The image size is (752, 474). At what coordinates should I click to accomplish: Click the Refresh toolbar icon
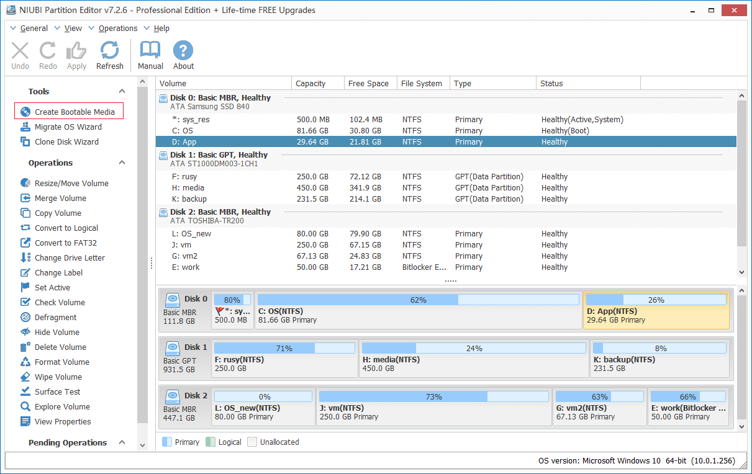[x=110, y=51]
